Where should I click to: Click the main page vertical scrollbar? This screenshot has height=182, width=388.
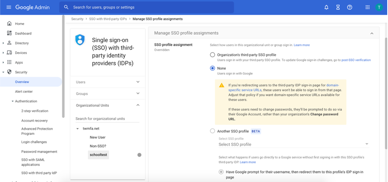point(386,93)
